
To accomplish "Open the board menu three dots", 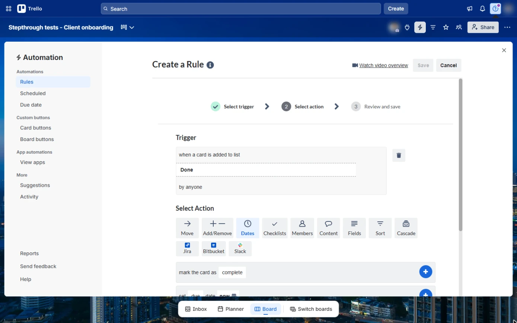I will 507,27.
